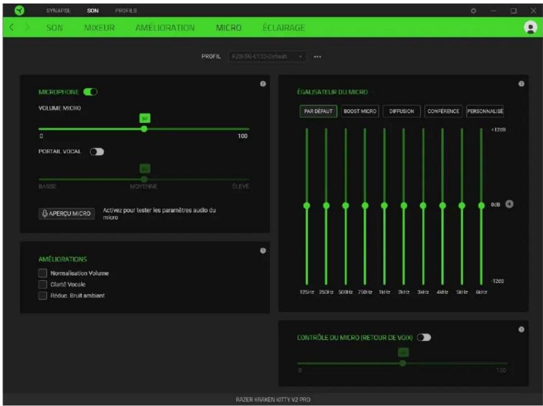Screen dimensions: 543x406
Task: Click the ÉLEVÉ sensitivity label
Action: [x=241, y=187]
